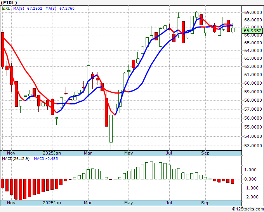The height and width of the screenshot is (212, 264).
Task: Click the long red April candlestick closing near 55
Action: [x=106, y=112]
